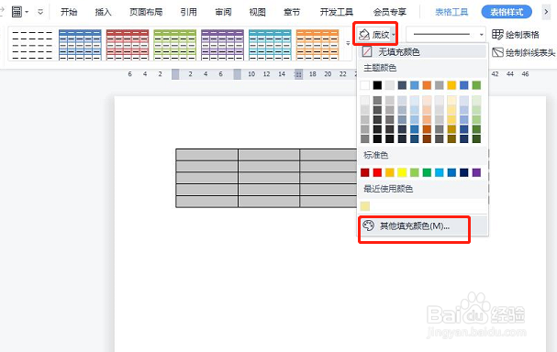The image size is (557, 352).
Task: Apply the orange table style
Action: [317, 45]
